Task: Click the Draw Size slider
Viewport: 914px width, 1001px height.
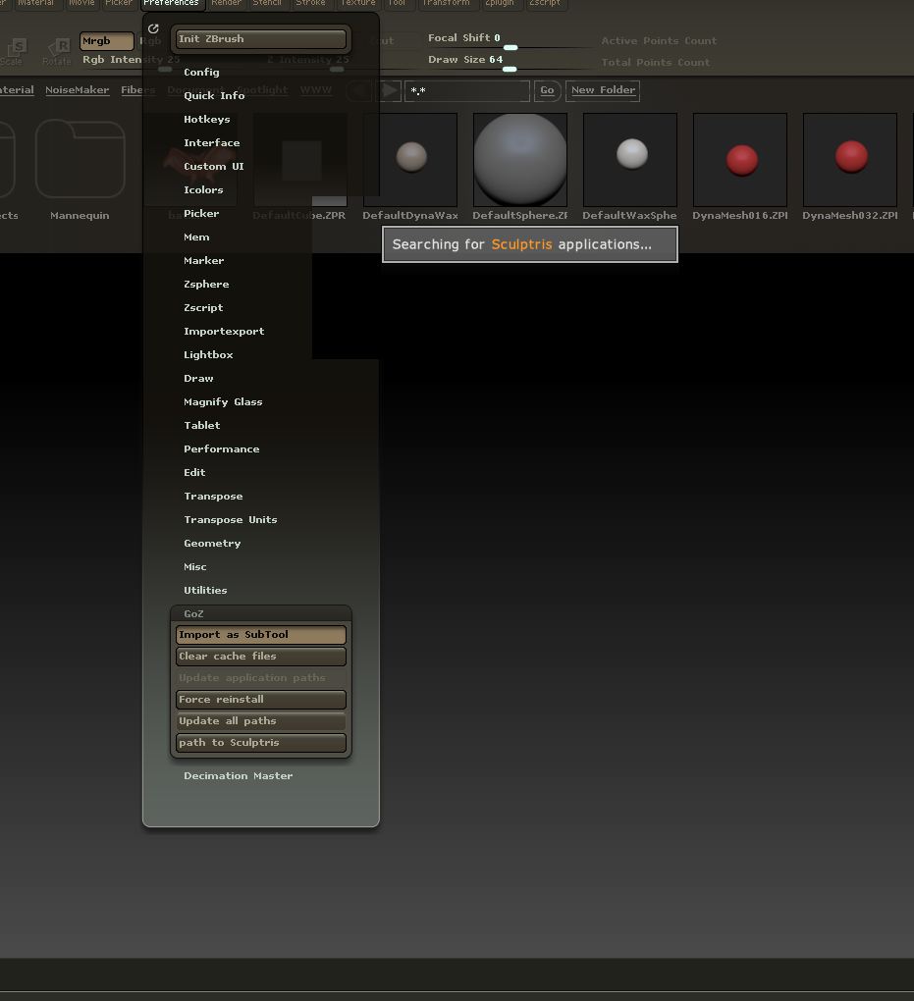Action: 511,60
